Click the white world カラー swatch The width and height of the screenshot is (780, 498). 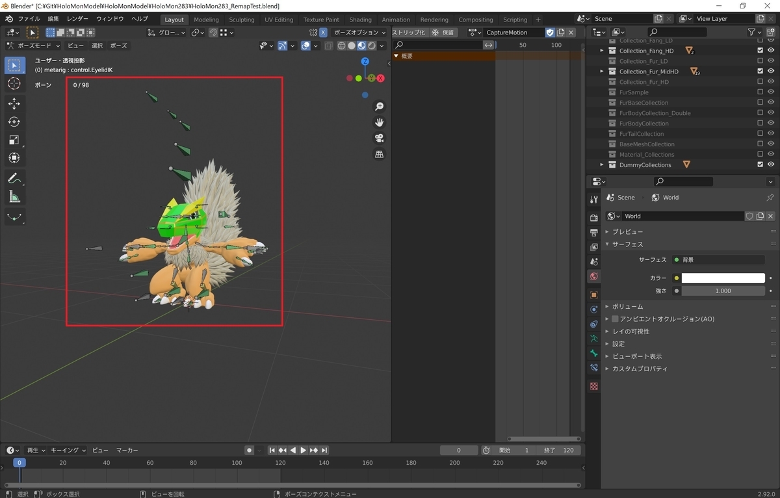coord(723,278)
